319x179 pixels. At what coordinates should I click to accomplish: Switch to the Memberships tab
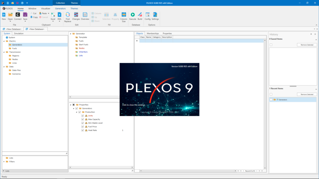pos(153,34)
